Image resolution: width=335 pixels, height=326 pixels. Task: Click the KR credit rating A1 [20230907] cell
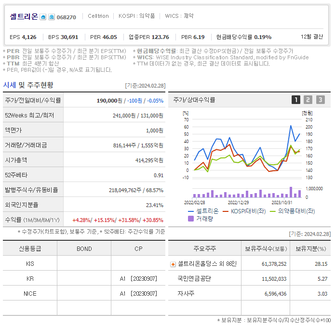pyautogui.click(x=138, y=279)
